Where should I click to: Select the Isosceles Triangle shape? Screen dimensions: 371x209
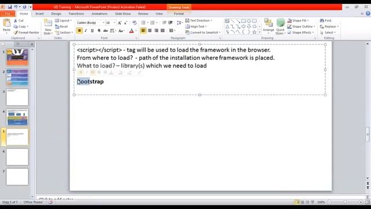click(x=227, y=27)
